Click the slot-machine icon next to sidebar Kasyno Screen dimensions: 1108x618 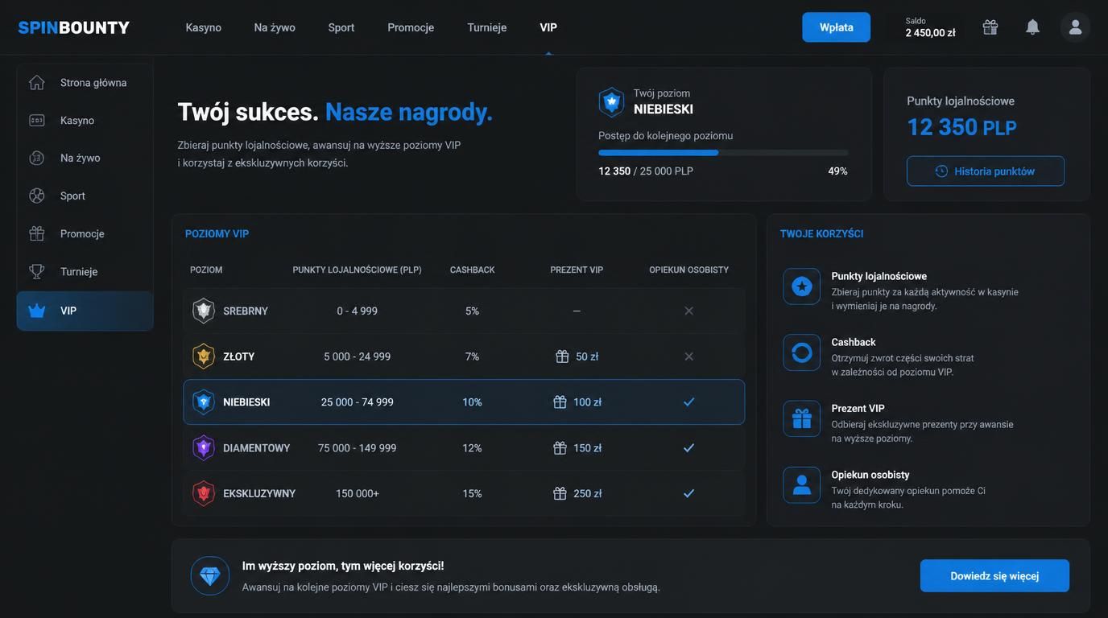(37, 120)
